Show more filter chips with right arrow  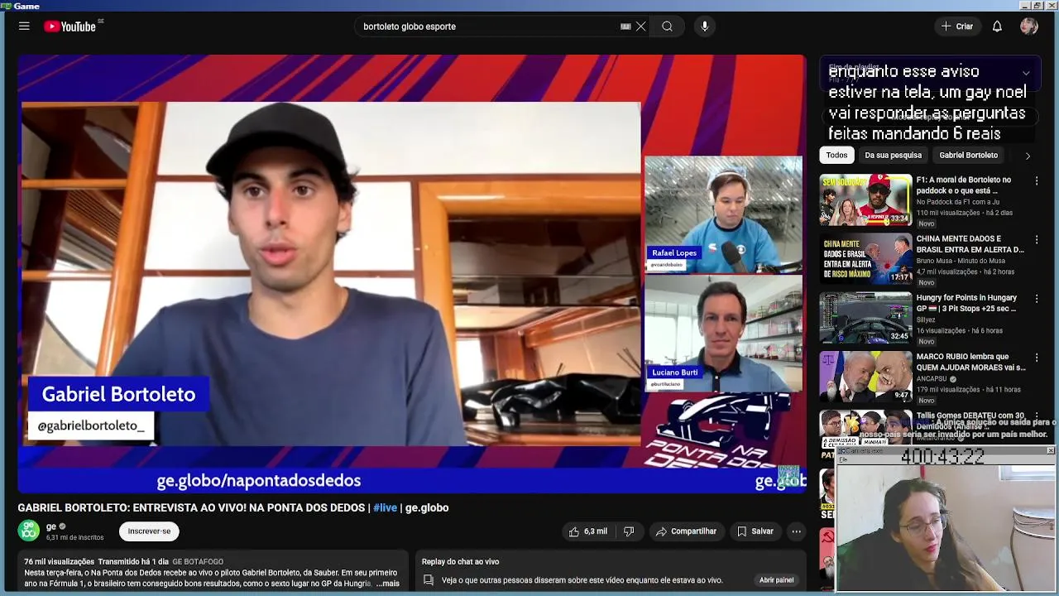coord(1028,156)
